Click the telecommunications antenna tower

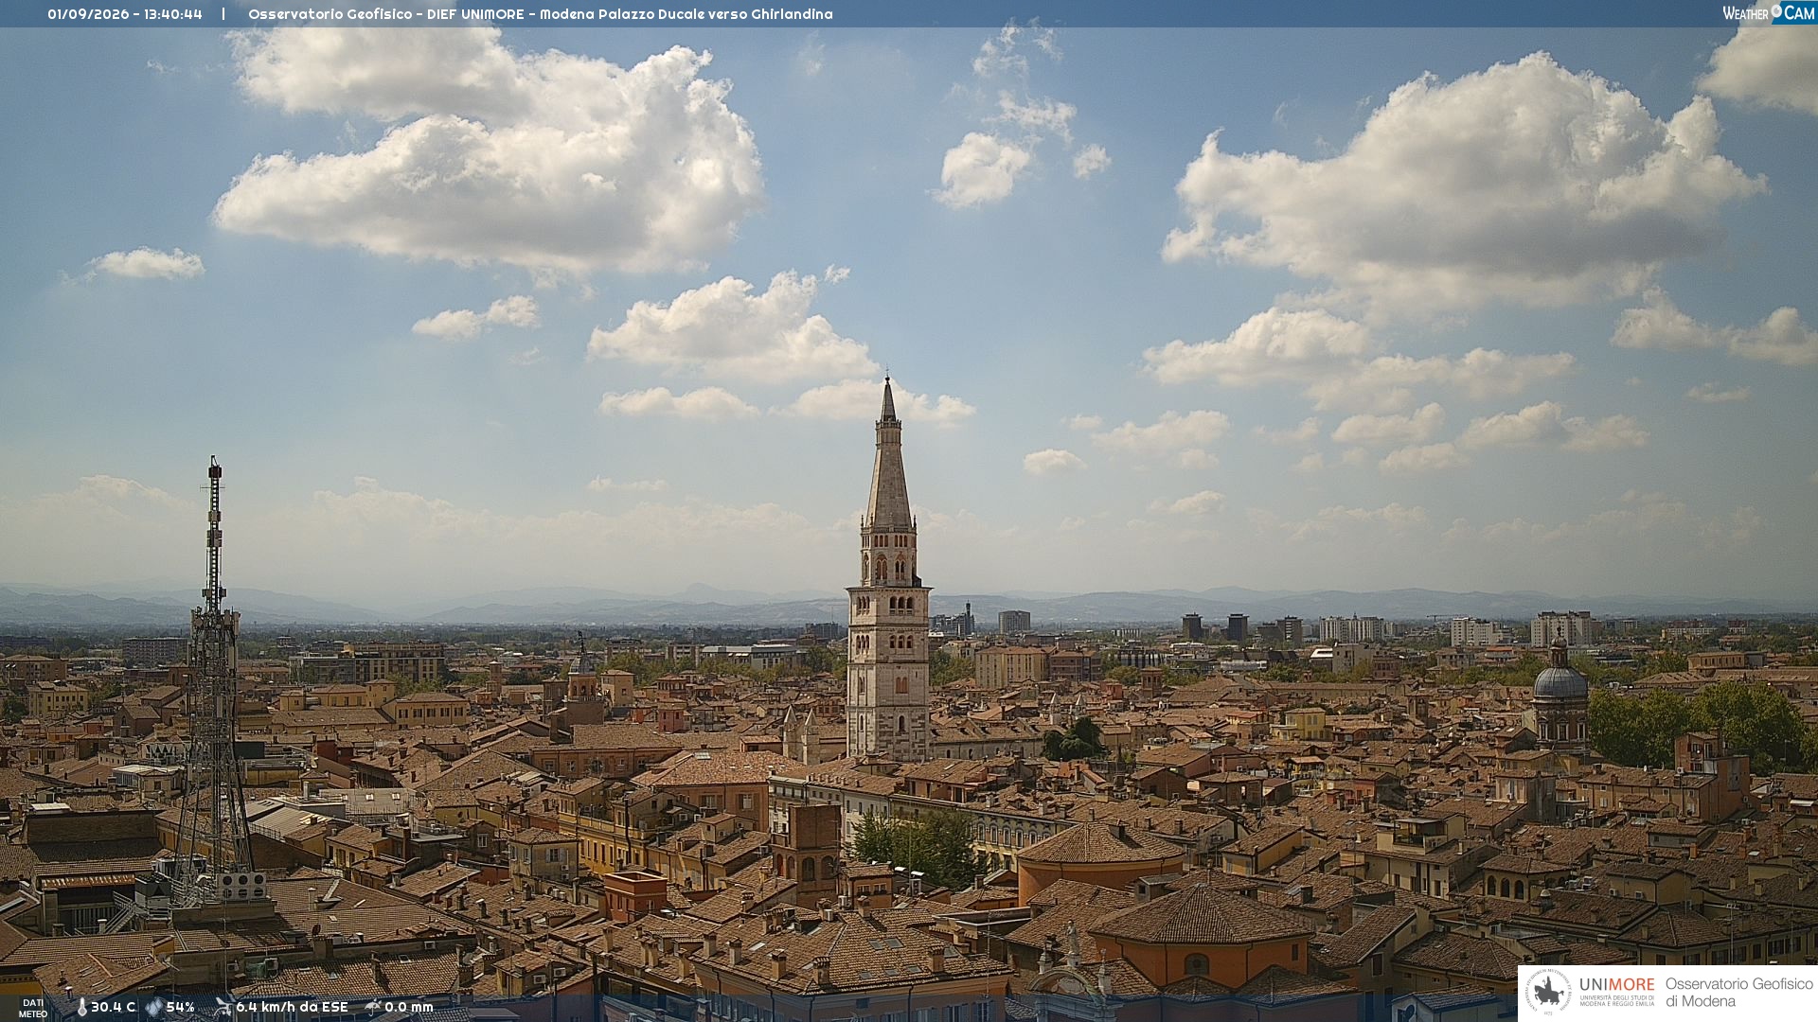213,681
